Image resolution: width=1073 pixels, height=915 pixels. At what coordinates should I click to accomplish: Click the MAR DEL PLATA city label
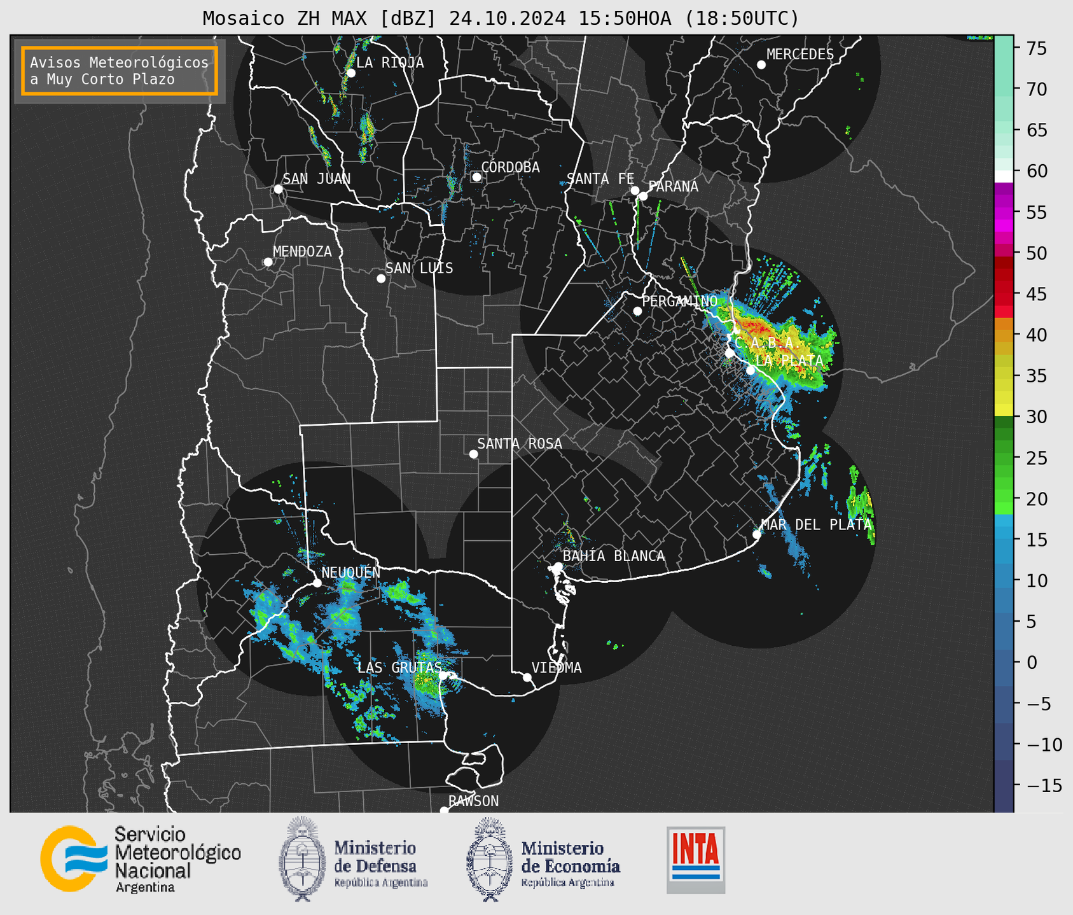click(816, 525)
